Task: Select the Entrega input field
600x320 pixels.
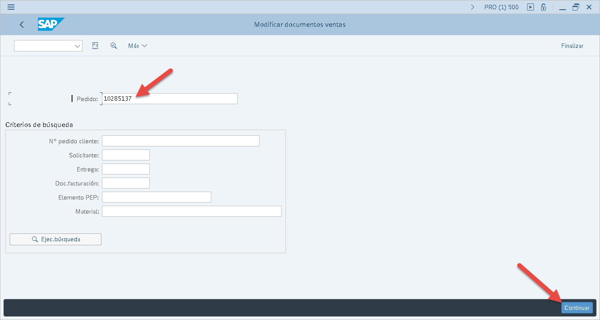Action: (x=126, y=169)
